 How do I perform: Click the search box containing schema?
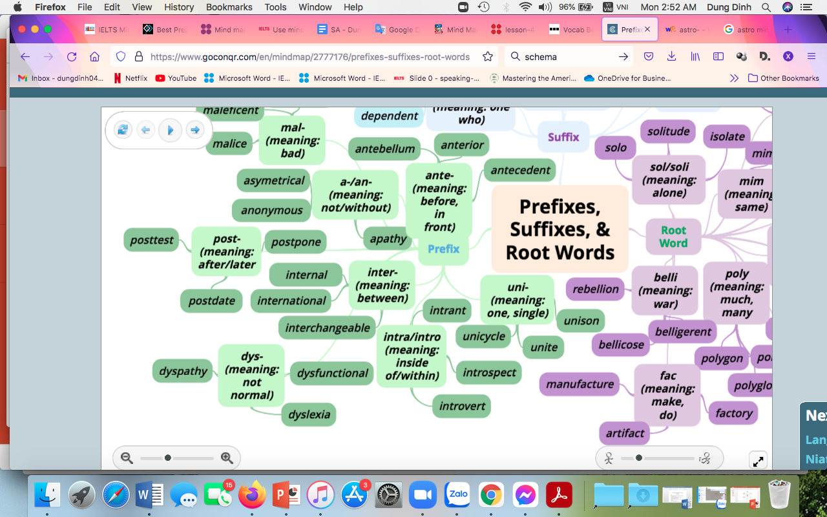click(569, 56)
